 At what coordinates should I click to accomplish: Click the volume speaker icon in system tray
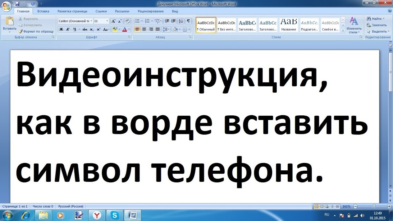[362, 215]
